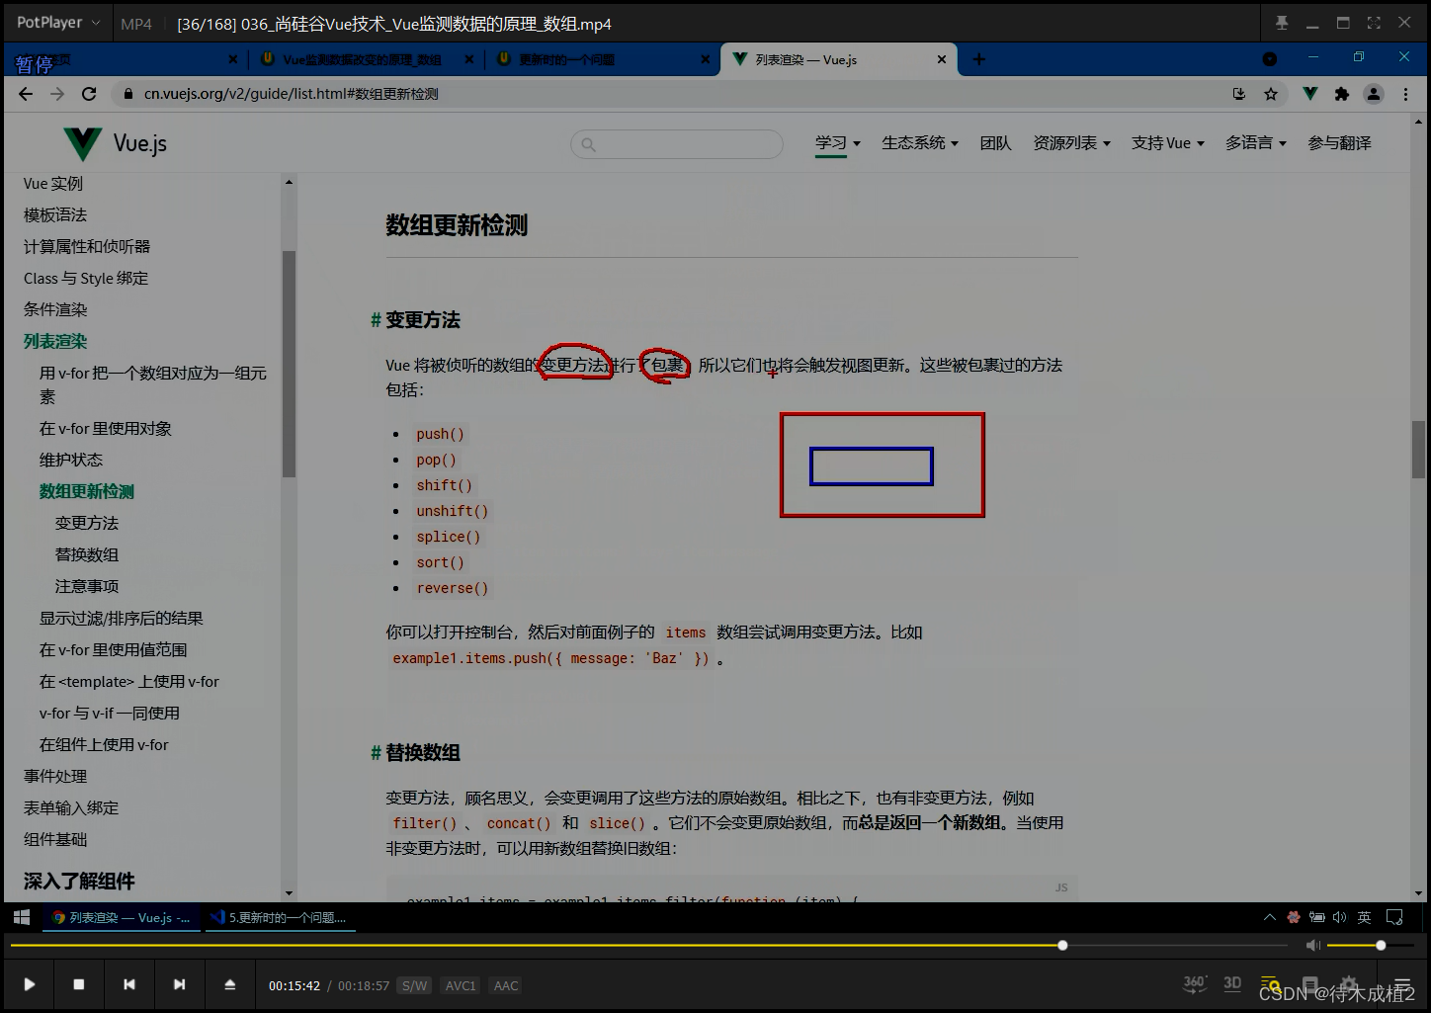Open the '条件渲染' sidebar link
The height and width of the screenshot is (1013, 1431).
[55, 310]
